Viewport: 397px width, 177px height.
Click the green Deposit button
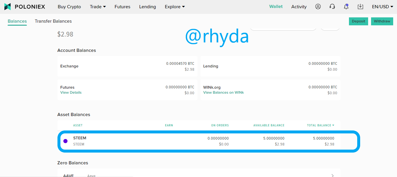point(358,21)
